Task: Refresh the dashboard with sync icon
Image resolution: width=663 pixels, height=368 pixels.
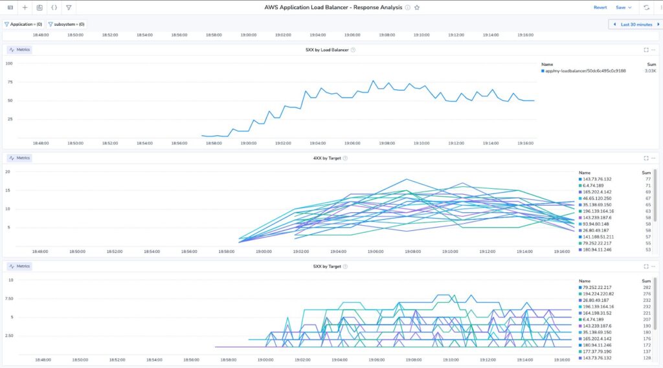Action: coord(647,8)
